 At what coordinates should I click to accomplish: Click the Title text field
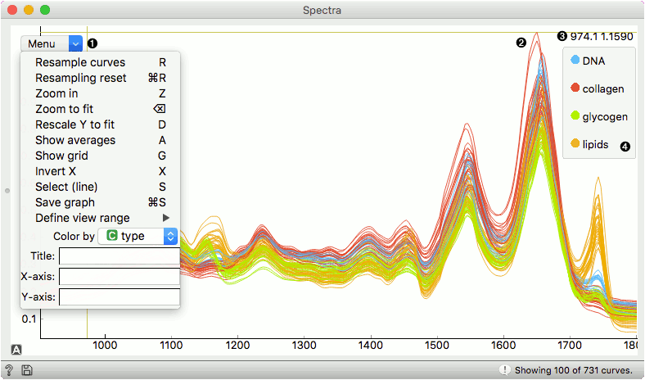(x=119, y=256)
